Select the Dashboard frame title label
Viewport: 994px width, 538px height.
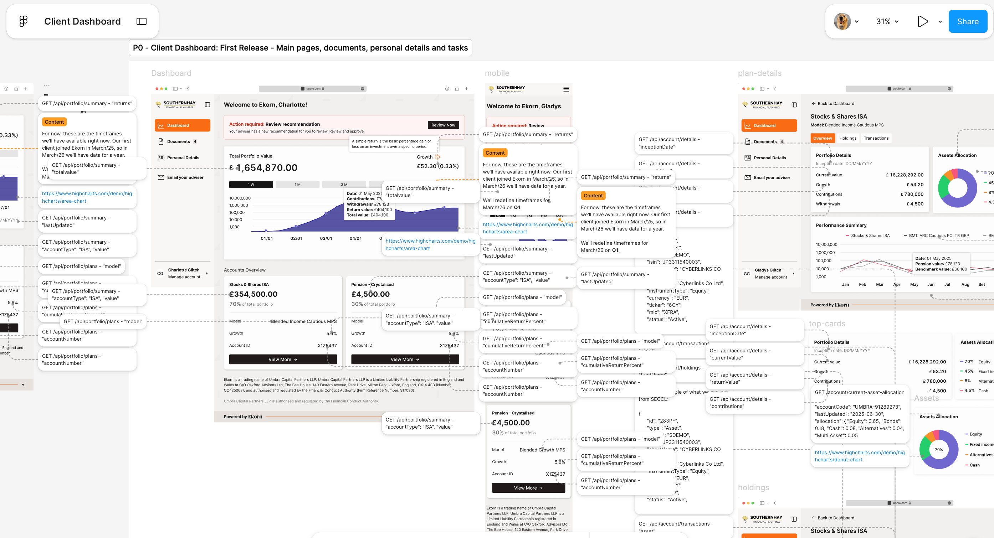point(171,73)
